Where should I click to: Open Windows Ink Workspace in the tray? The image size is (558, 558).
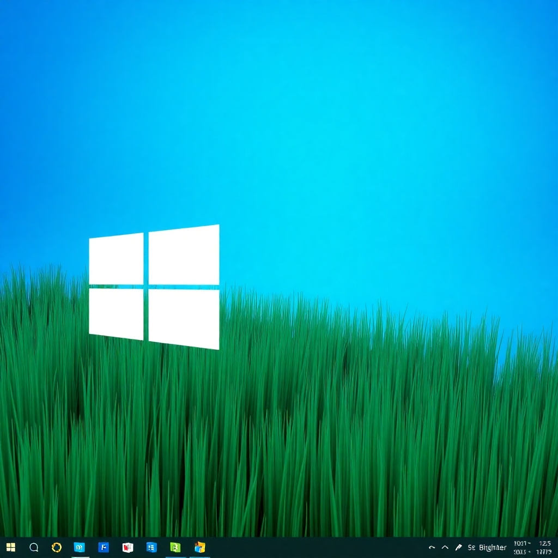click(459, 548)
